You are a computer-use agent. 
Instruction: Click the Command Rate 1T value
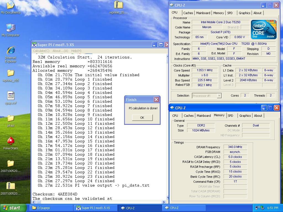235,182
